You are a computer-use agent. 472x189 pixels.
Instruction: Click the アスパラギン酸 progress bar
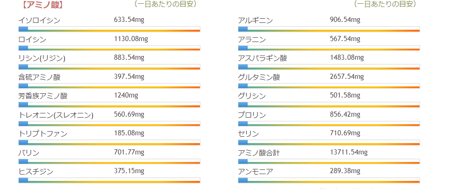(329, 67)
